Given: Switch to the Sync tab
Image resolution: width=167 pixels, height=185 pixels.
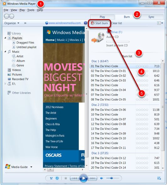Looking at the screenshot, I should click(x=151, y=17).
